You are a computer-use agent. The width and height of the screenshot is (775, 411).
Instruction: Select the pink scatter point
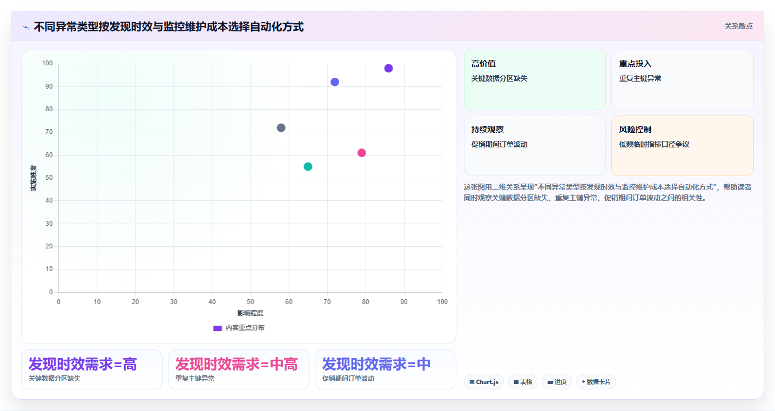(x=362, y=153)
